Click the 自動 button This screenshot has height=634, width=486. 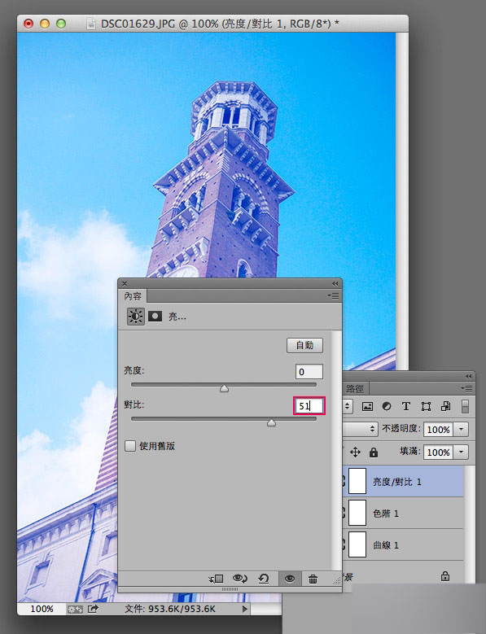(304, 345)
